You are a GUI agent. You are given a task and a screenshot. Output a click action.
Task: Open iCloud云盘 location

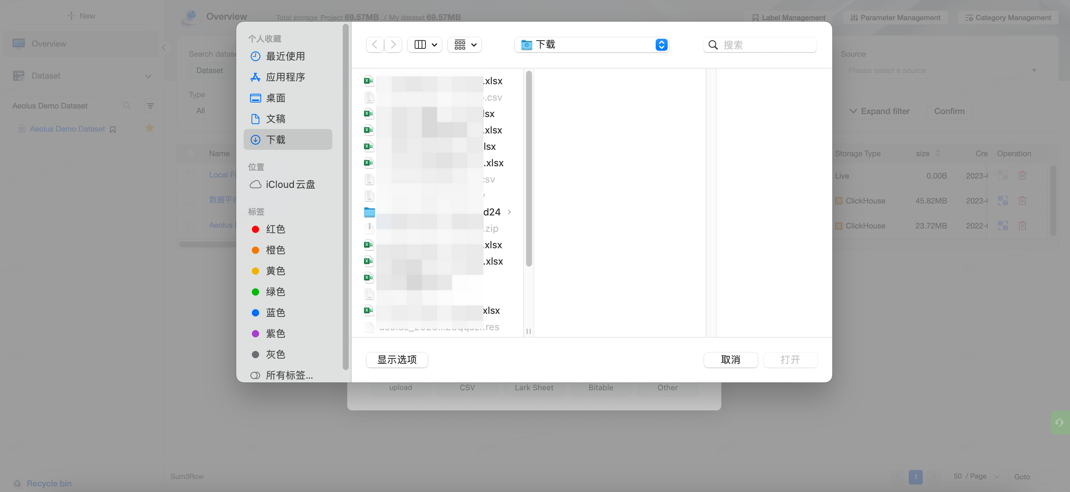pos(288,184)
